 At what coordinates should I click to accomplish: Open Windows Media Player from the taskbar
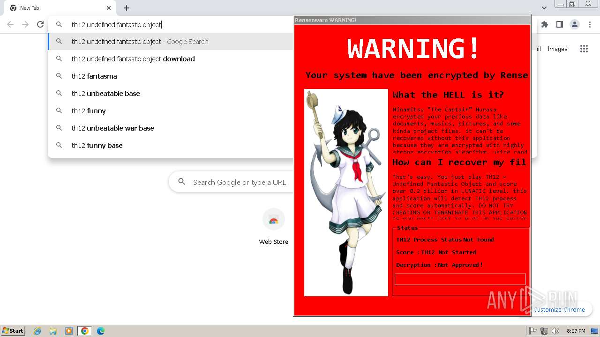pyautogui.click(x=69, y=331)
